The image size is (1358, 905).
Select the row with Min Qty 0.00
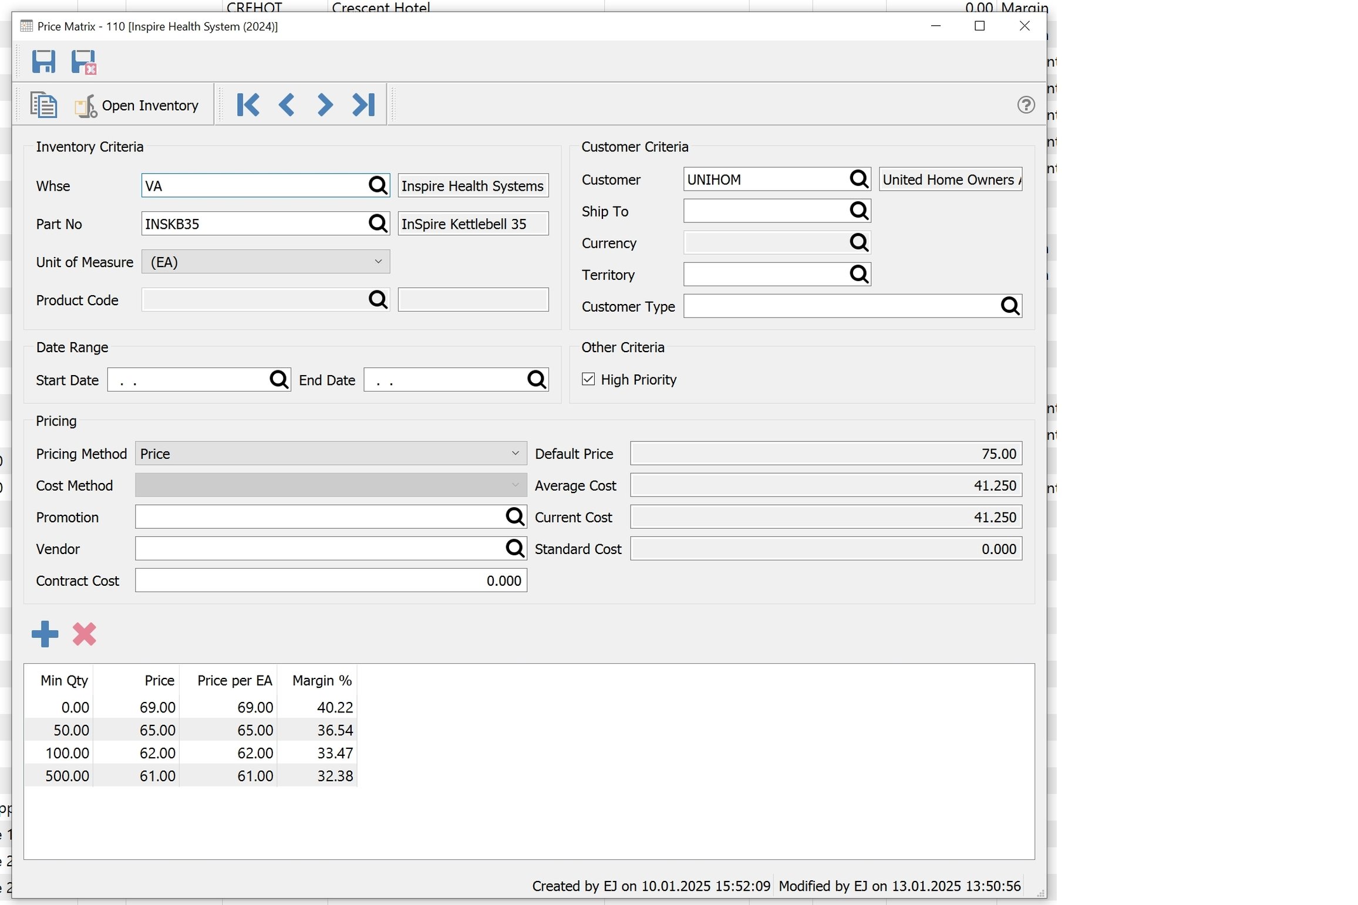tap(190, 707)
